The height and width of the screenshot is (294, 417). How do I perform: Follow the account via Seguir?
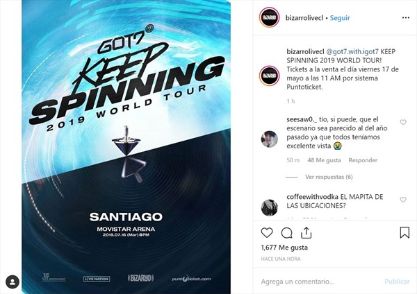pos(340,18)
